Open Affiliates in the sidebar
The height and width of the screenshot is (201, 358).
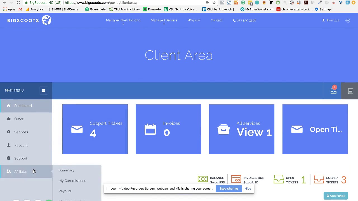[x=26, y=171]
